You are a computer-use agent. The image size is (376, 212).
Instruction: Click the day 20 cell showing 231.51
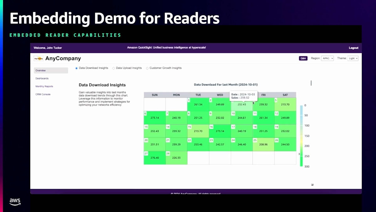pyautogui.click(x=154, y=144)
